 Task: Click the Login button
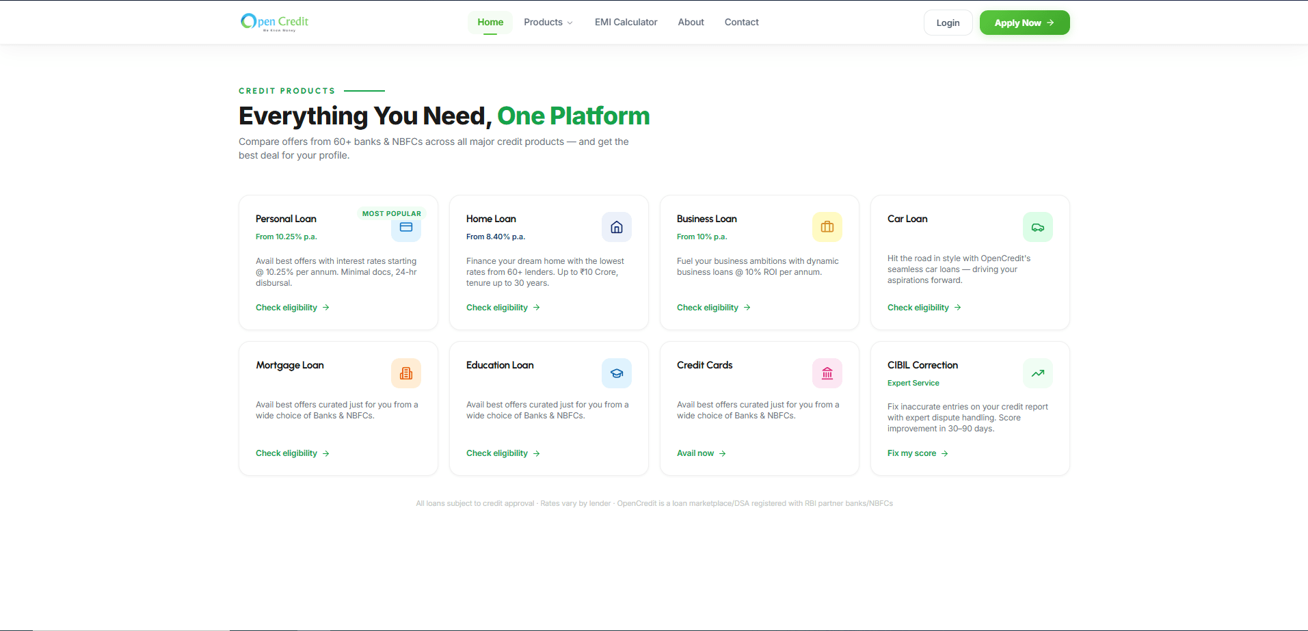(948, 23)
